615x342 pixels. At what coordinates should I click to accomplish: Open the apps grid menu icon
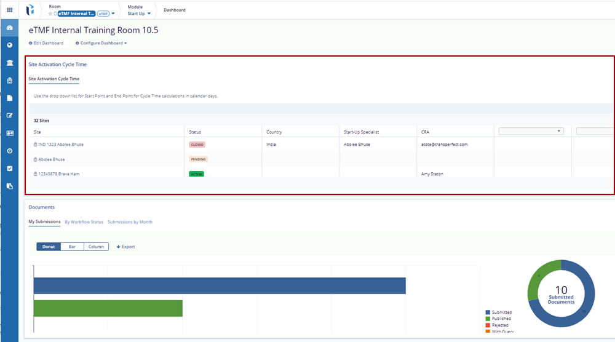tap(9, 10)
